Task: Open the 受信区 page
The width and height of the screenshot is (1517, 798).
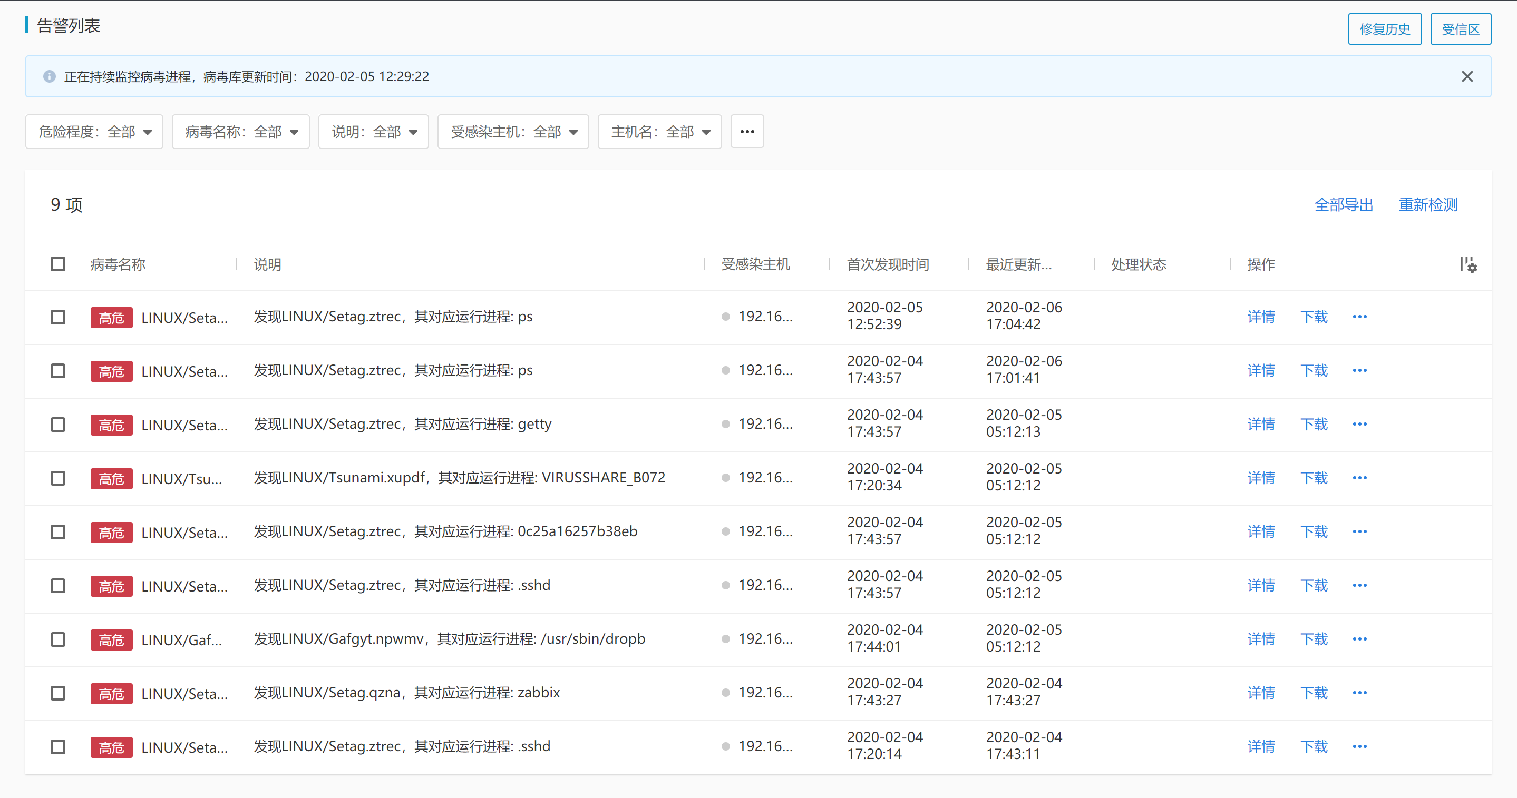Action: 1460,29
